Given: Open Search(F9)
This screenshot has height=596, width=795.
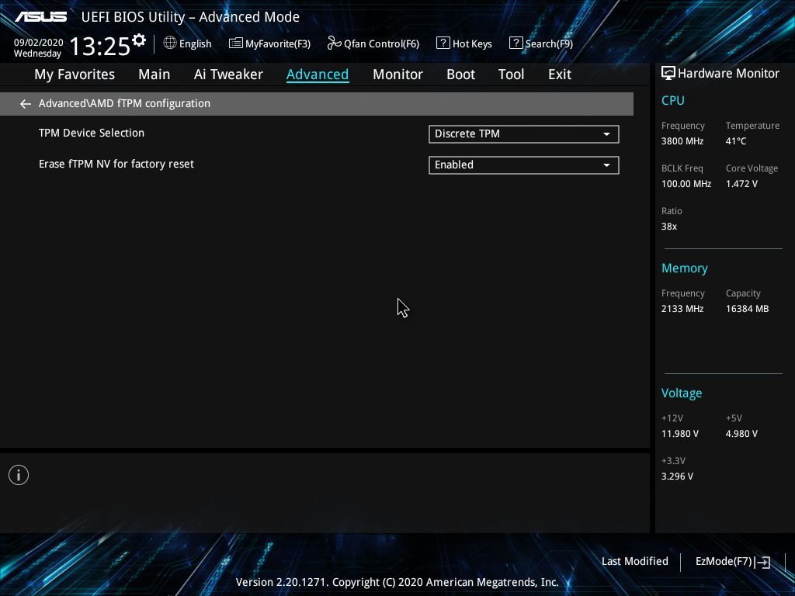Looking at the screenshot, I should tap(541, 43).
